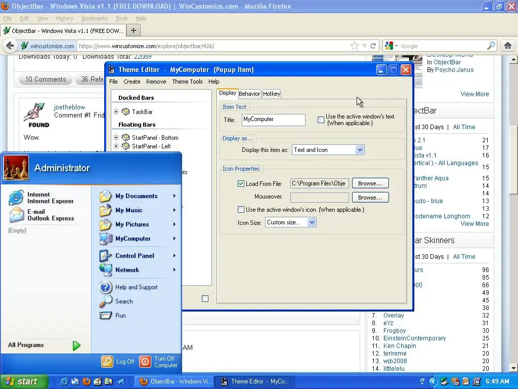Select StartPanel - Left item icon

click(125, 146)
